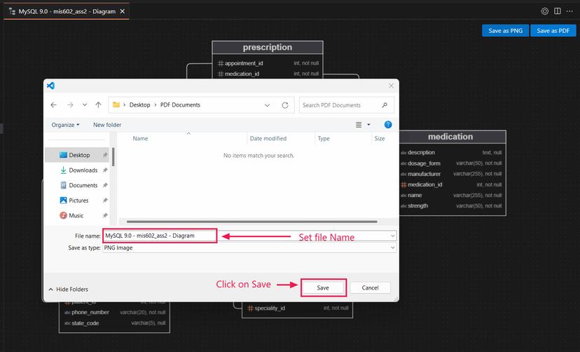Viewport: 580px width, 352px height.
Task: Select Downloads in navigation pane
Action: pyautogui.click(x=78, y=170)
